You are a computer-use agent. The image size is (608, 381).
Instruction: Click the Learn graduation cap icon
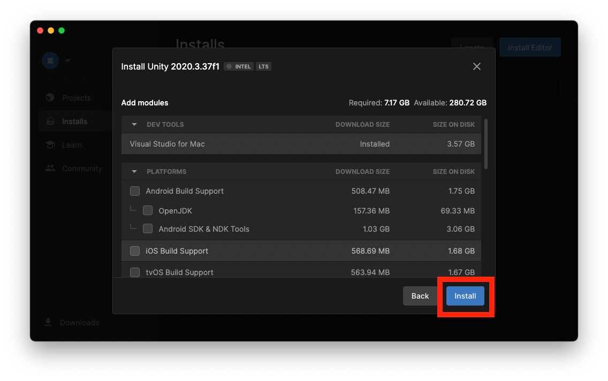pyautogui.click(x=50, y=144)
